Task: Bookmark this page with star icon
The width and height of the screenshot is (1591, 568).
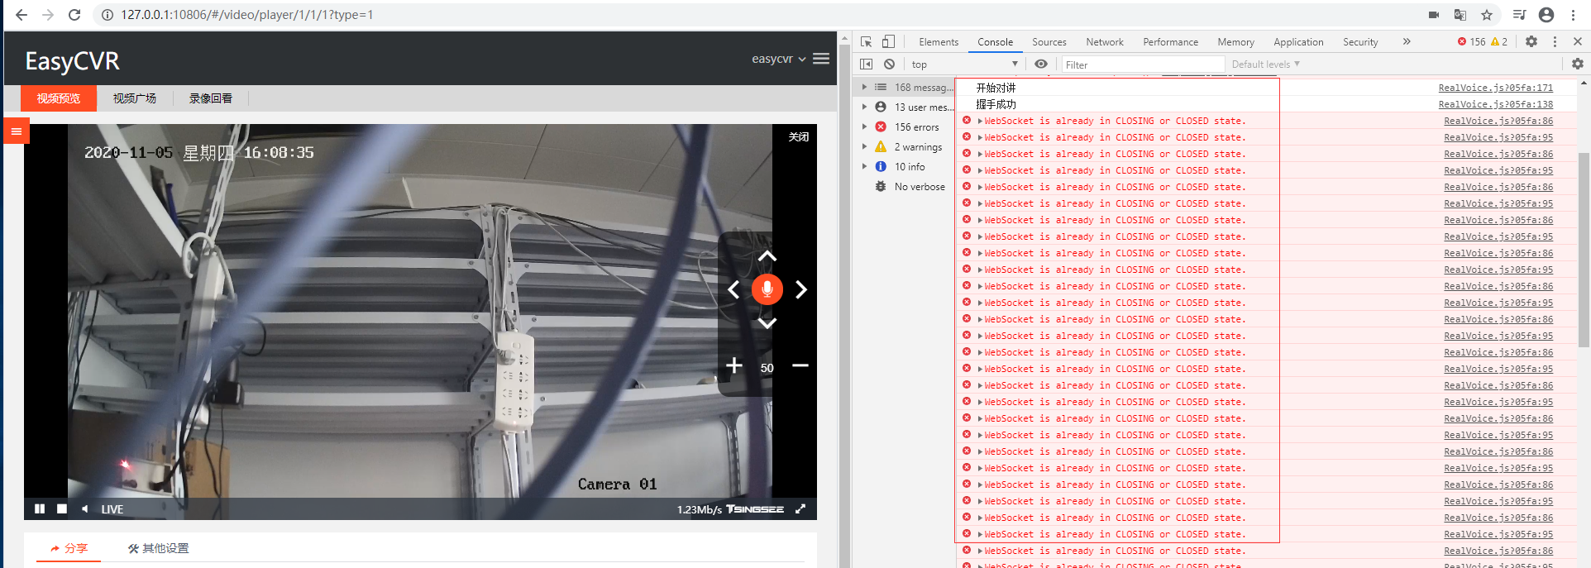Action: click(x=1487, y=15)
